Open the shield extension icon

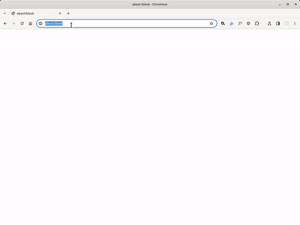(x=248, y=24)
